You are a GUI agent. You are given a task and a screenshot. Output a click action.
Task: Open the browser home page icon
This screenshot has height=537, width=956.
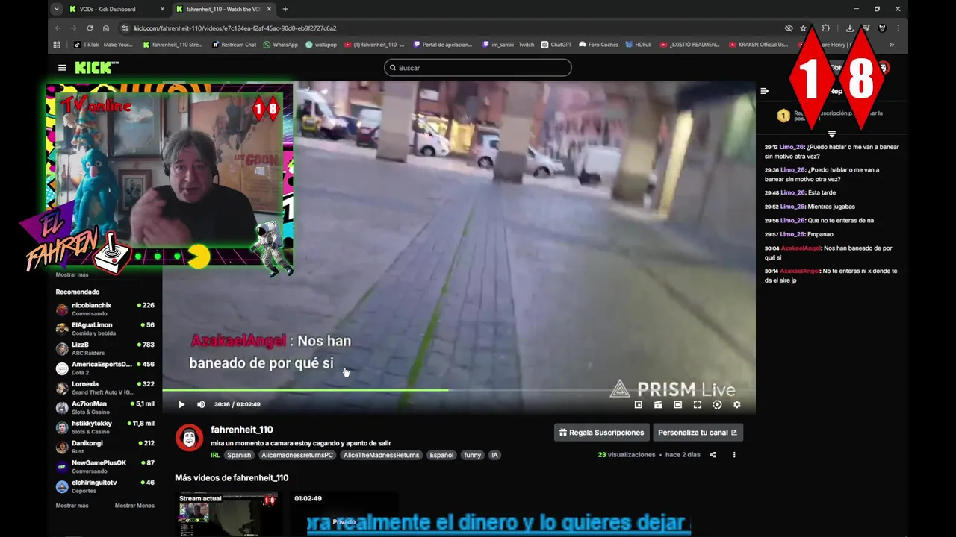[106, 28]
